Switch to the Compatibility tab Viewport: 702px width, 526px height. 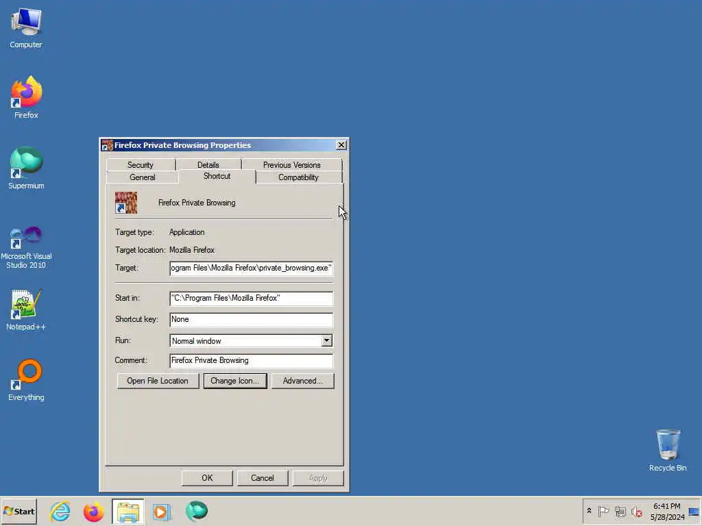(299, 177)
